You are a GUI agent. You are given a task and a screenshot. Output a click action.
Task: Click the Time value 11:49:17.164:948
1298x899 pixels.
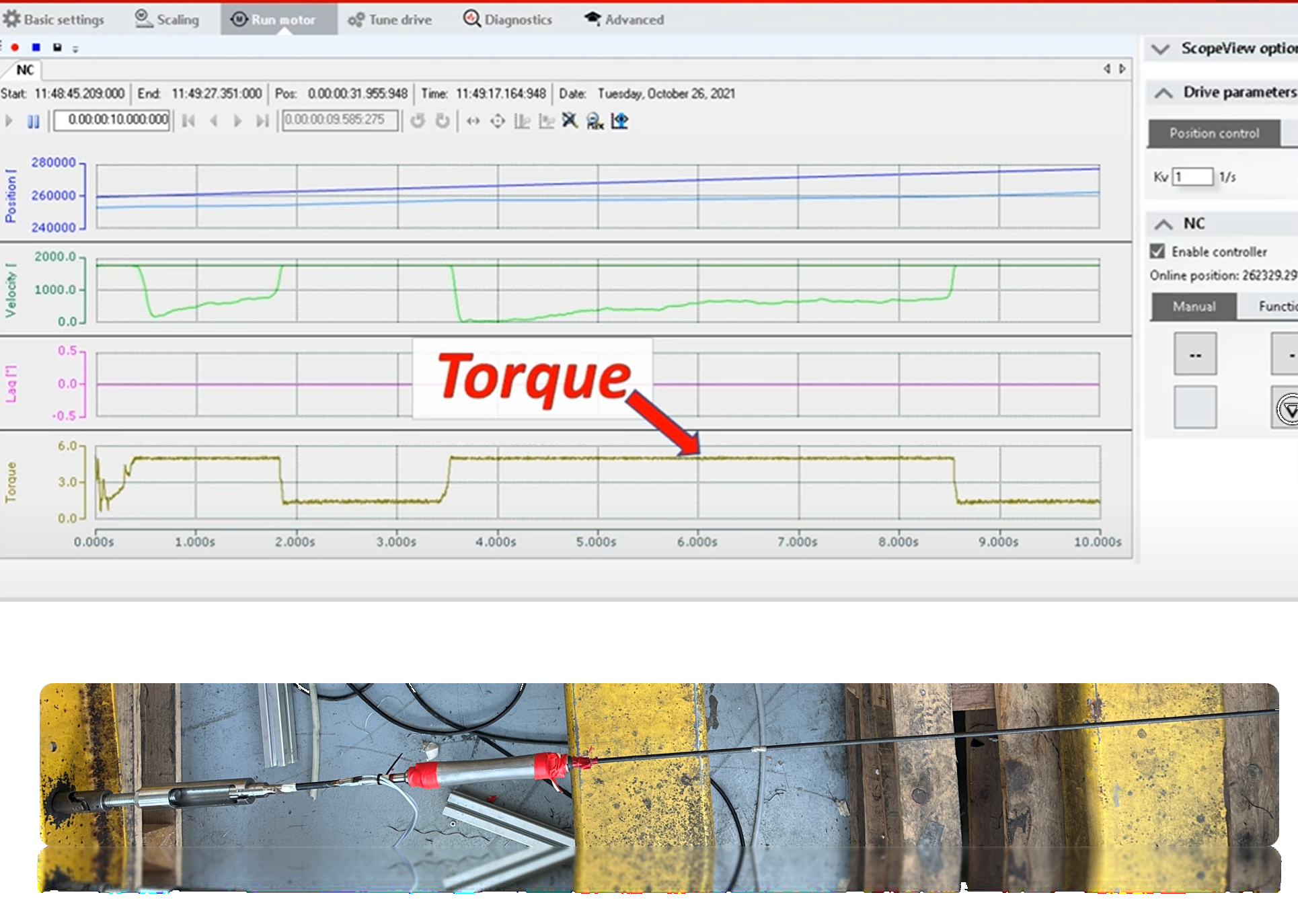[501, 93]
